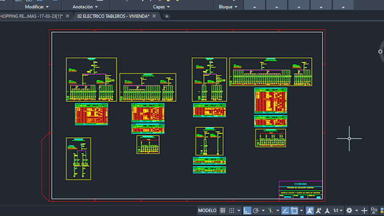Click the MODELO space button

pyautogui.click(x=207, y=210)
